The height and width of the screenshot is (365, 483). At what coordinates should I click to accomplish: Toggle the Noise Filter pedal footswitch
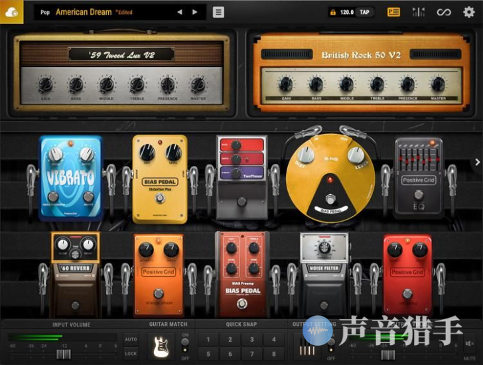(x=324, y=305)
